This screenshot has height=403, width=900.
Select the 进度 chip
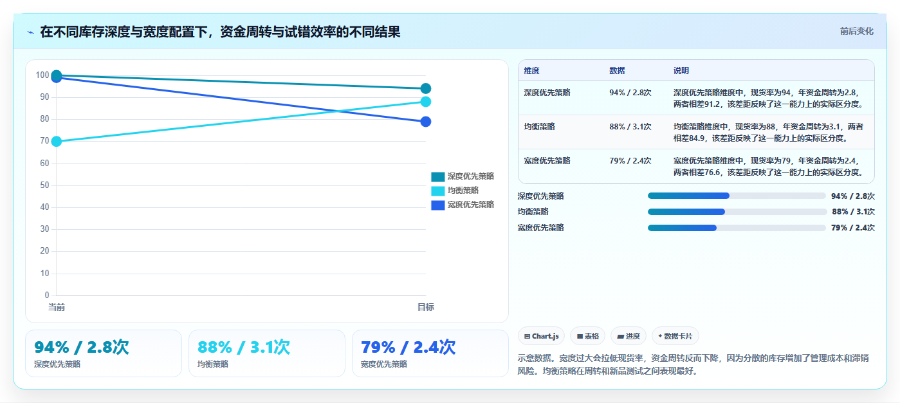coord(629,336)
